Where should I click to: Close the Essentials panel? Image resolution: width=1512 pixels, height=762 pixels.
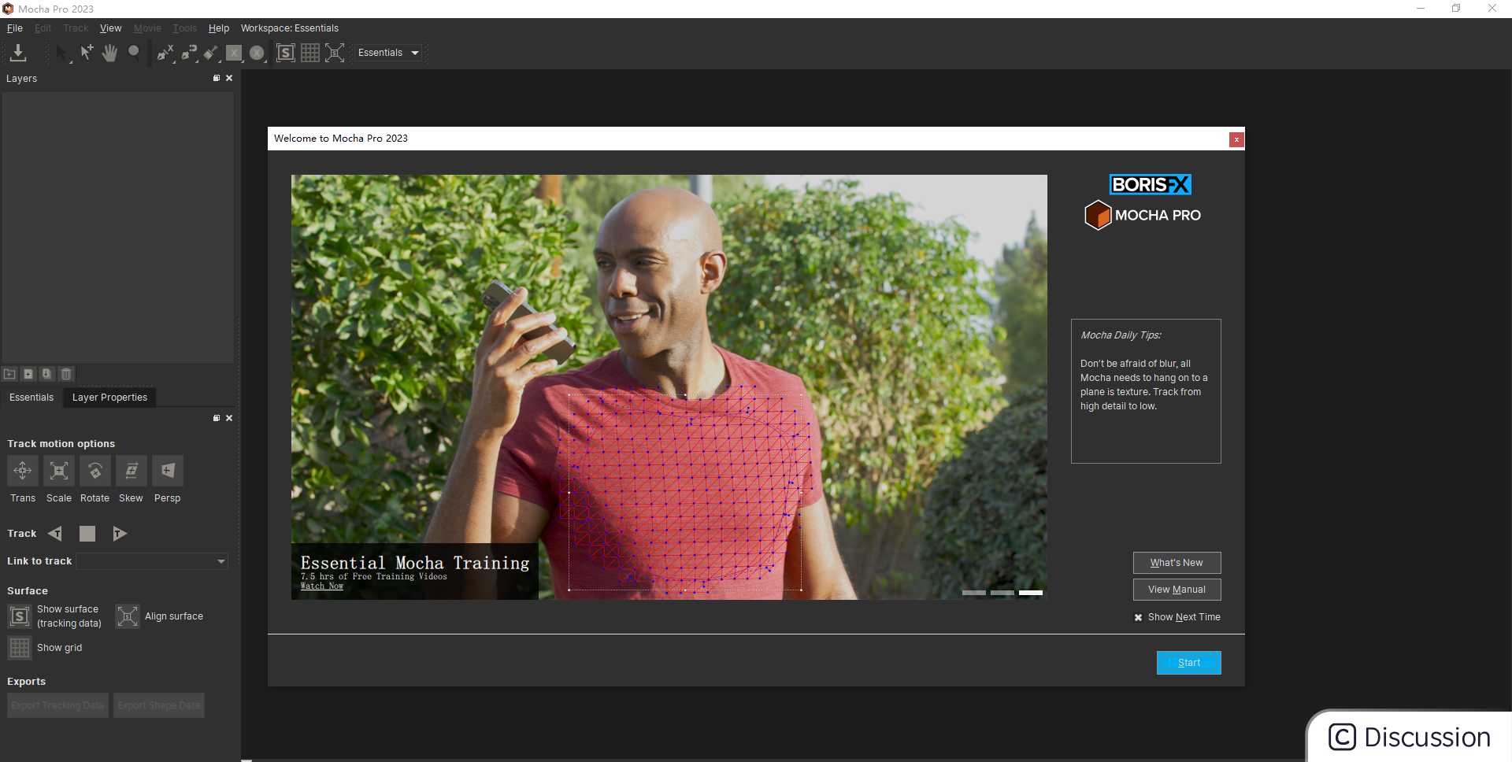point(229,418)
